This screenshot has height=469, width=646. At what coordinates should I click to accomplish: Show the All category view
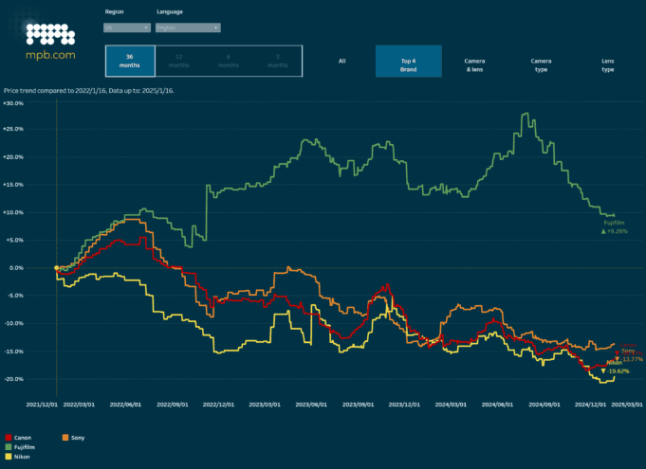341,61
